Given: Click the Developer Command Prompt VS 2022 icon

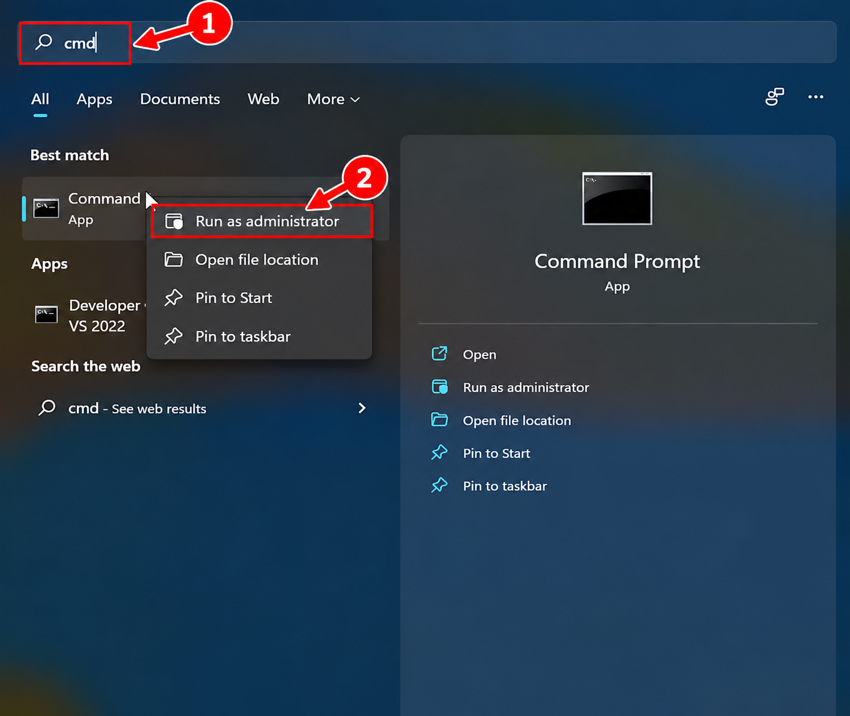Looking at the screenshot, I should point(46,315).
